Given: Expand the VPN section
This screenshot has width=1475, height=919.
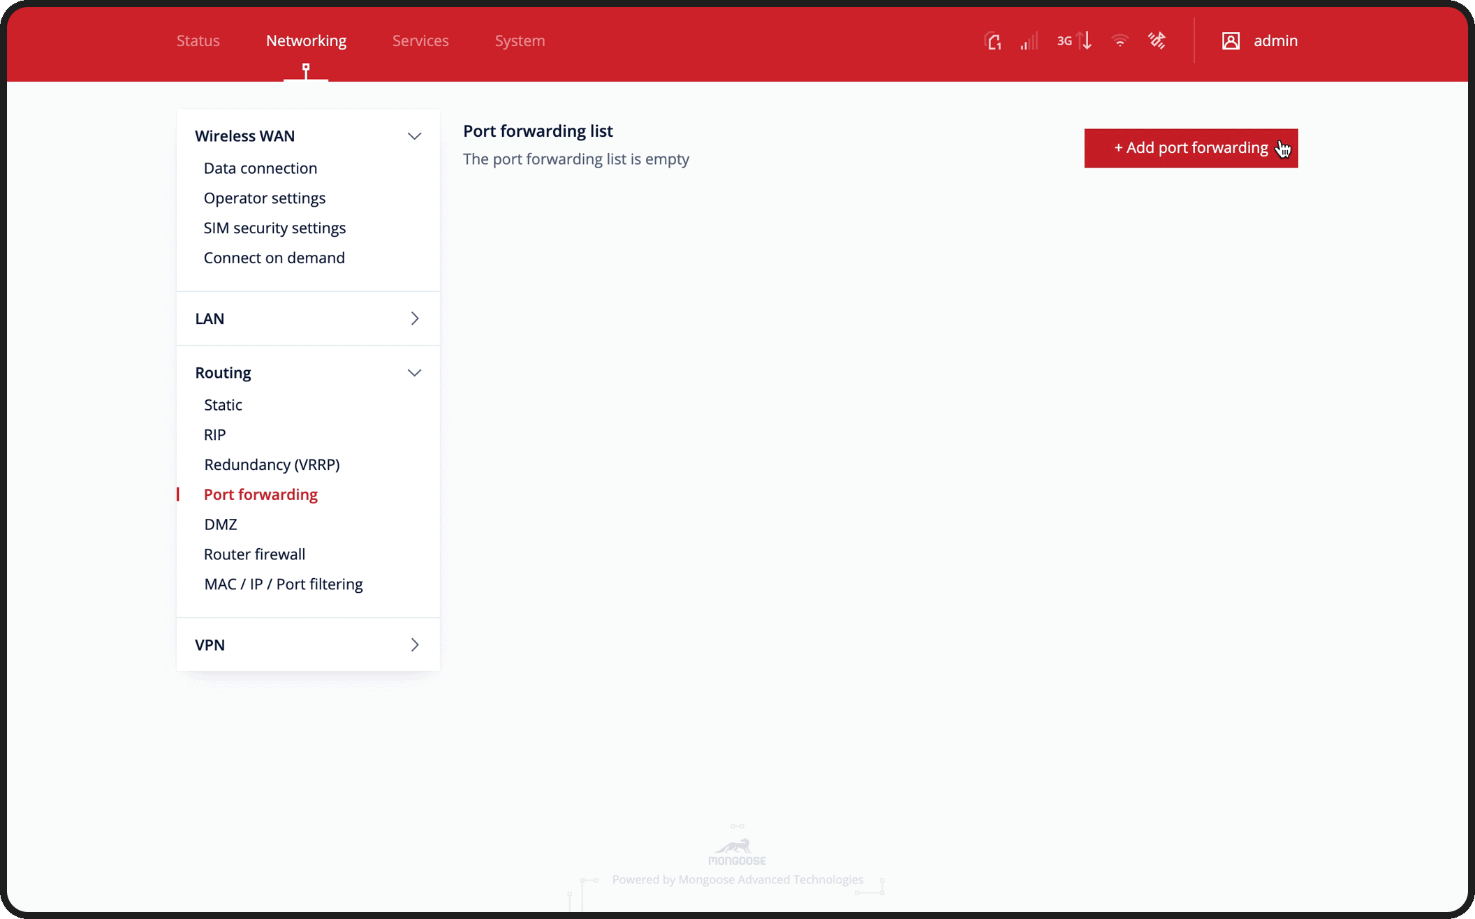Looking at the screenshot, I should click(414, 644).
